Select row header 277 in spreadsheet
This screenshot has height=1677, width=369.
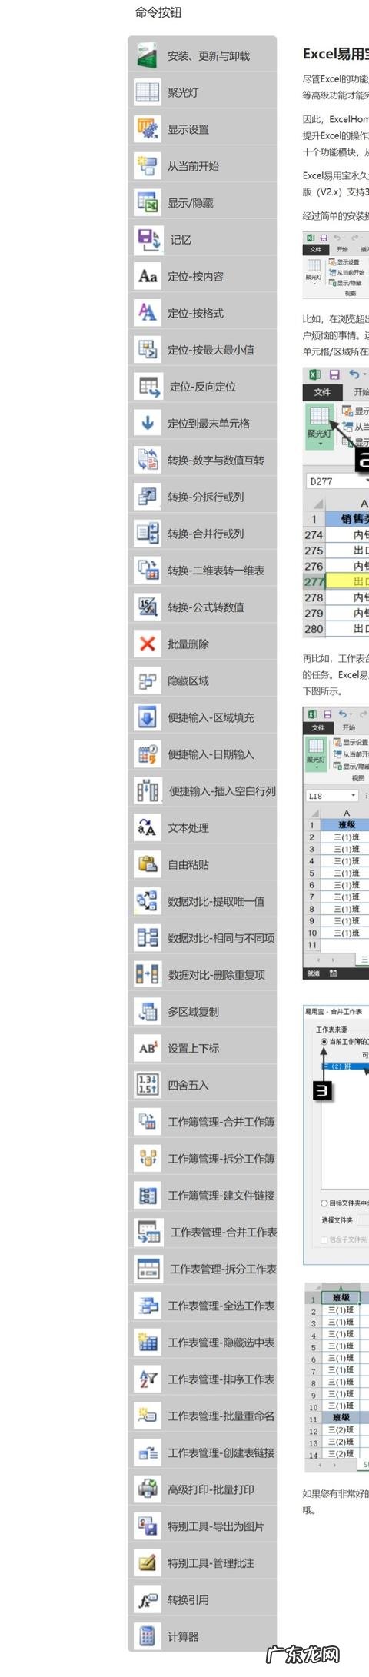[314, 582]
